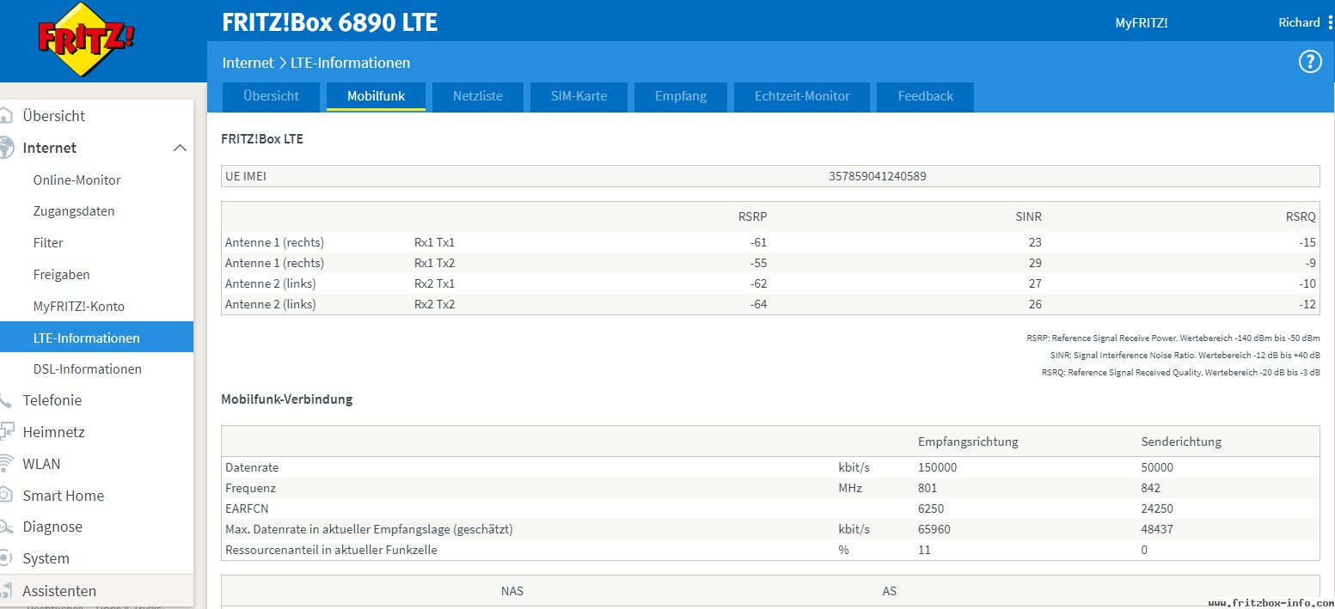
Task: Click the Wi-Fi icon next to WLAN
Action: click(x=6, y=464)
